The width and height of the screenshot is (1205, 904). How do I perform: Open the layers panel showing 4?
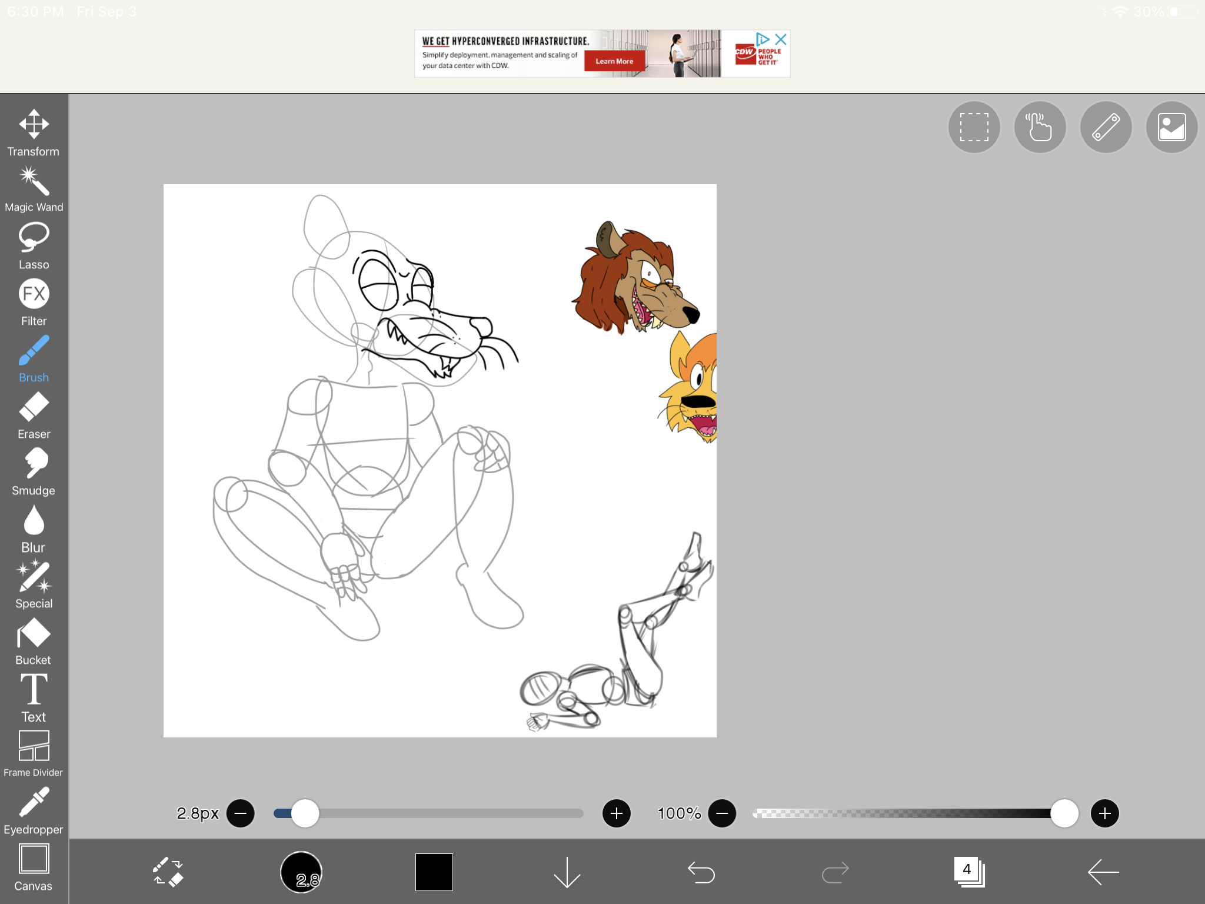click(968, 872)
